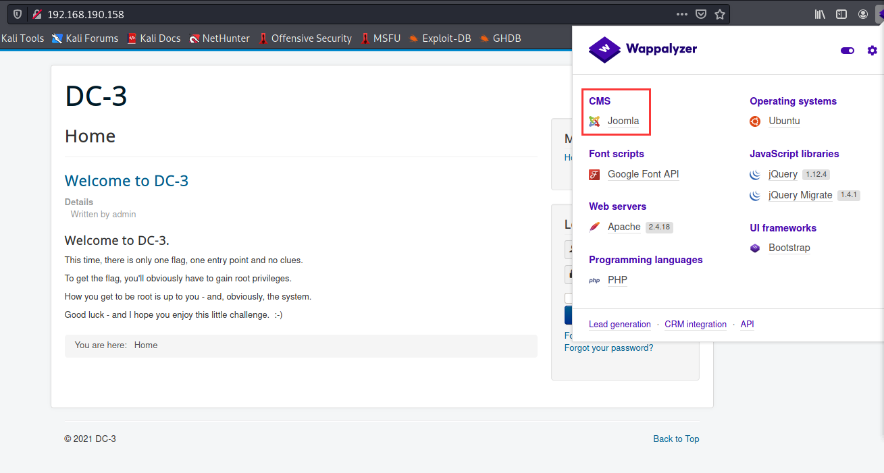
Task: Click the tracking protection shield icon
Action: click(x=18, y=14)
